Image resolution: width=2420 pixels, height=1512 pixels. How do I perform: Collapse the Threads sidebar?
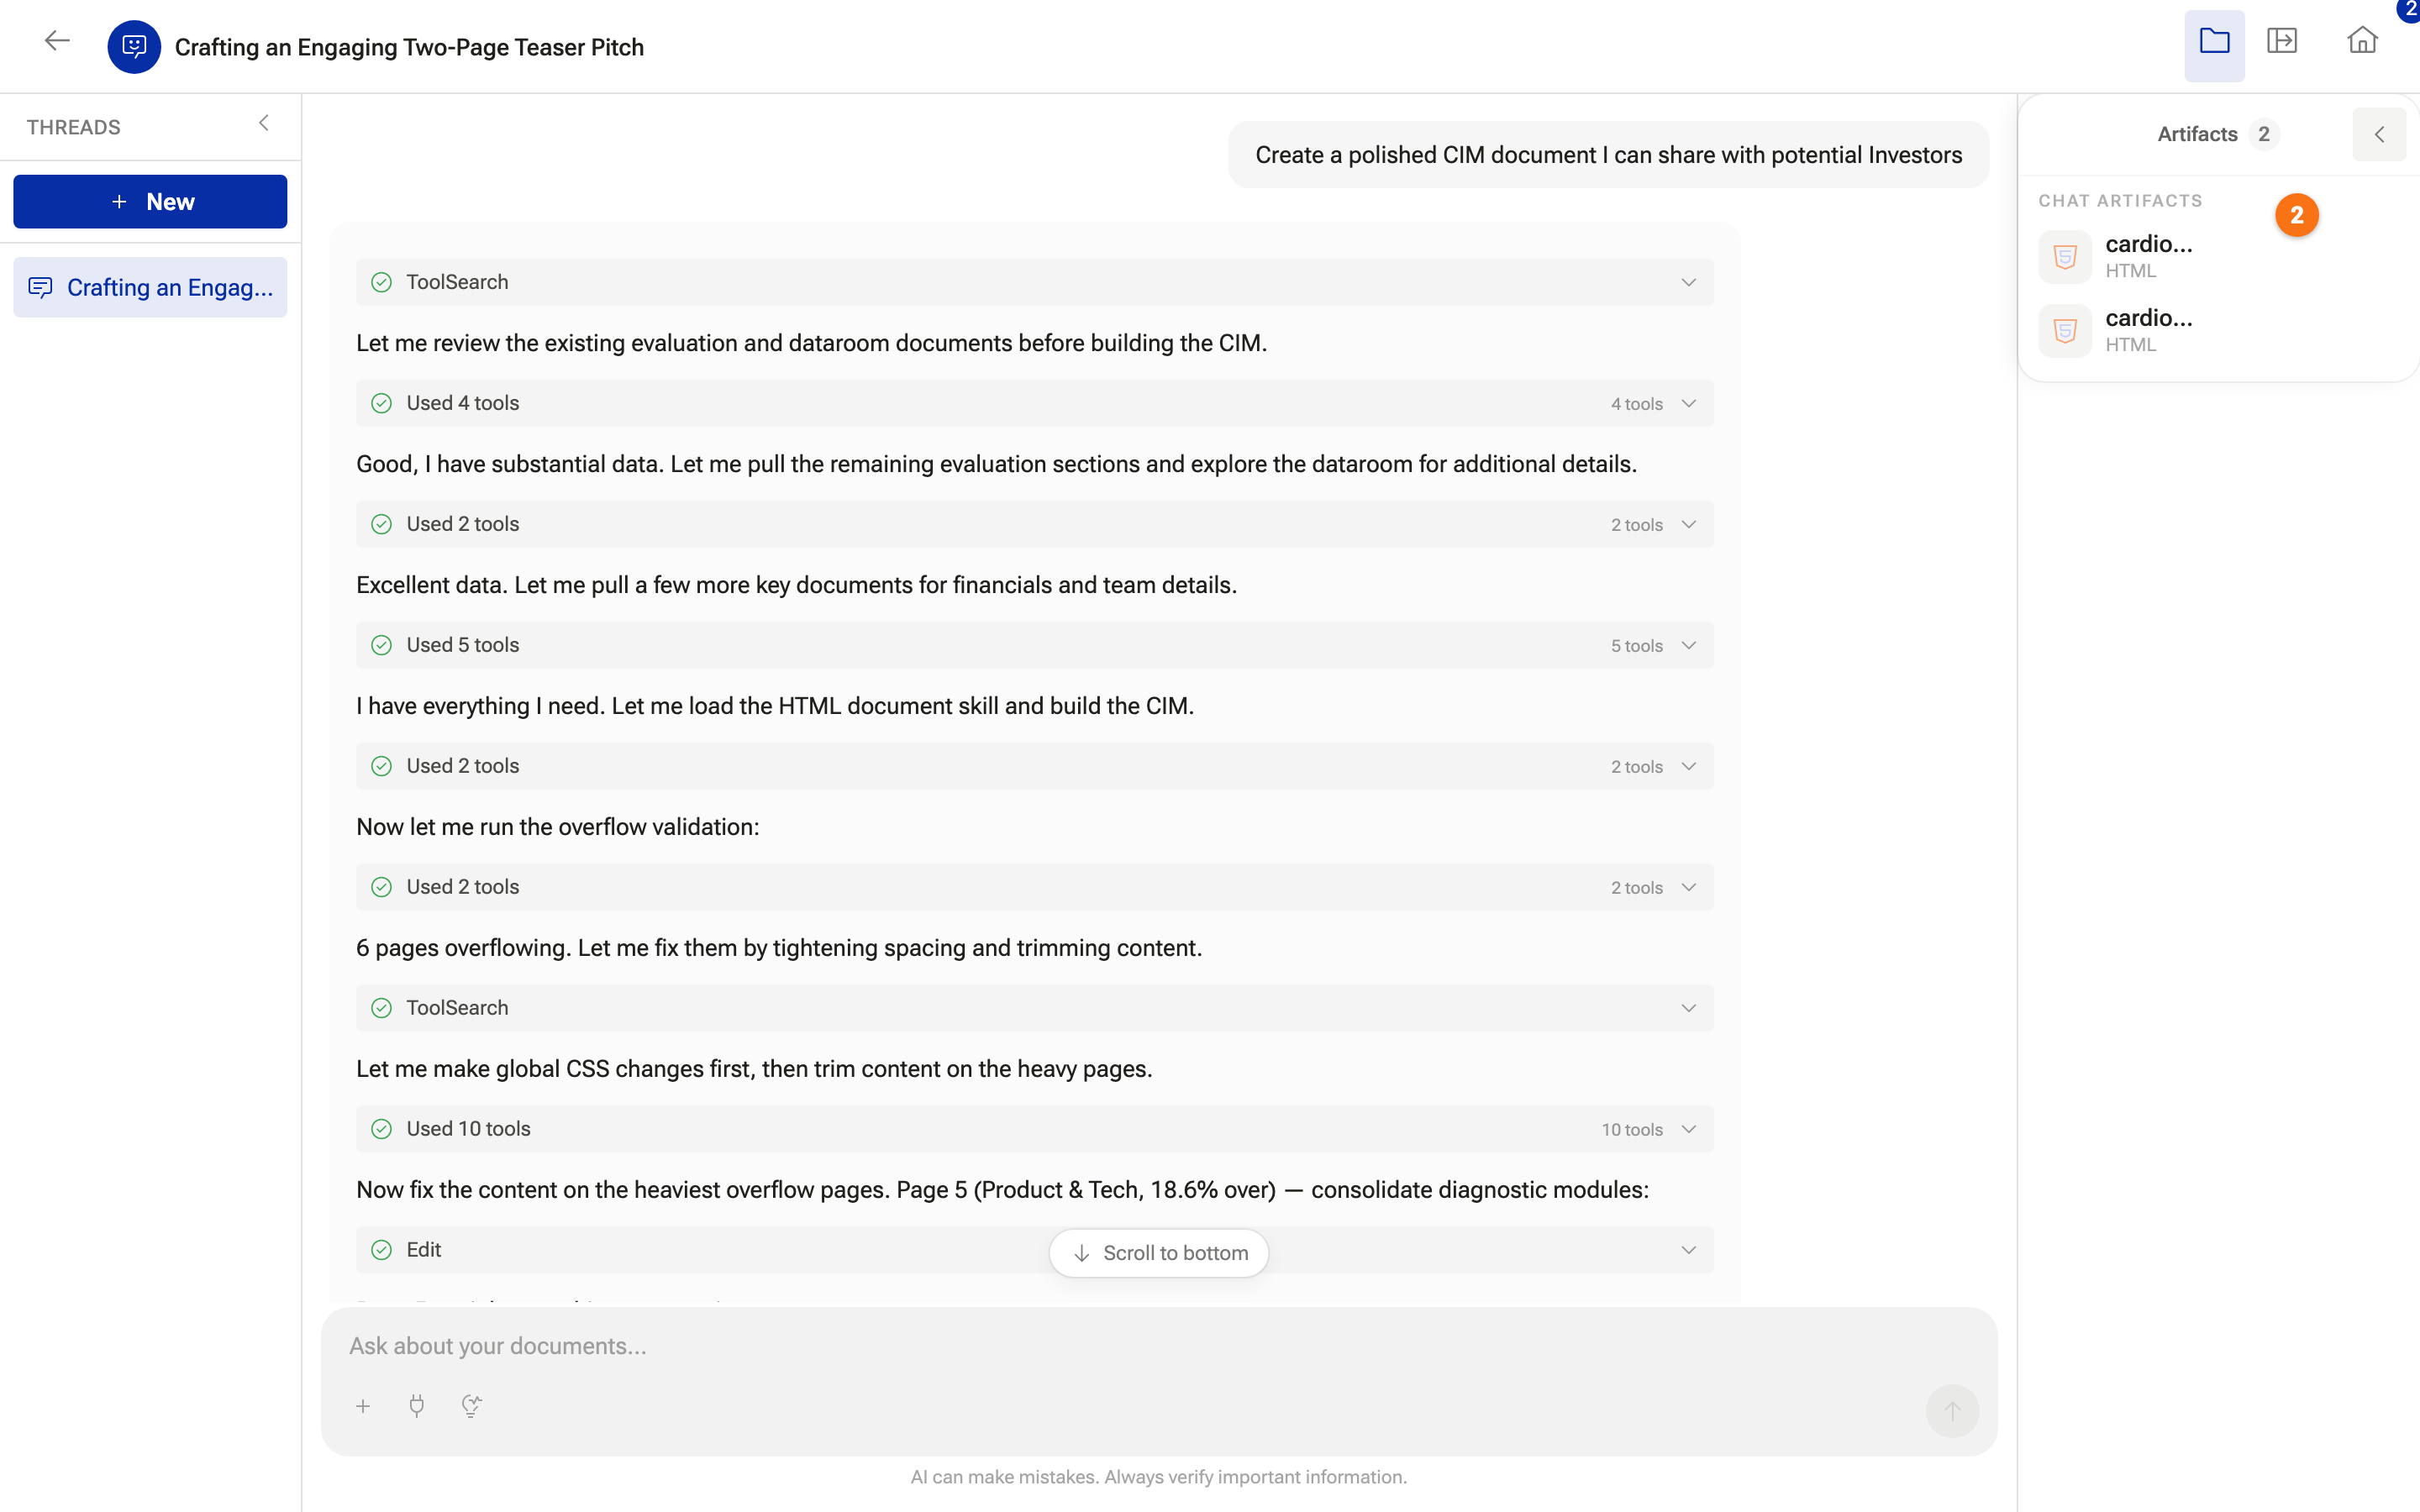[264, 123]
